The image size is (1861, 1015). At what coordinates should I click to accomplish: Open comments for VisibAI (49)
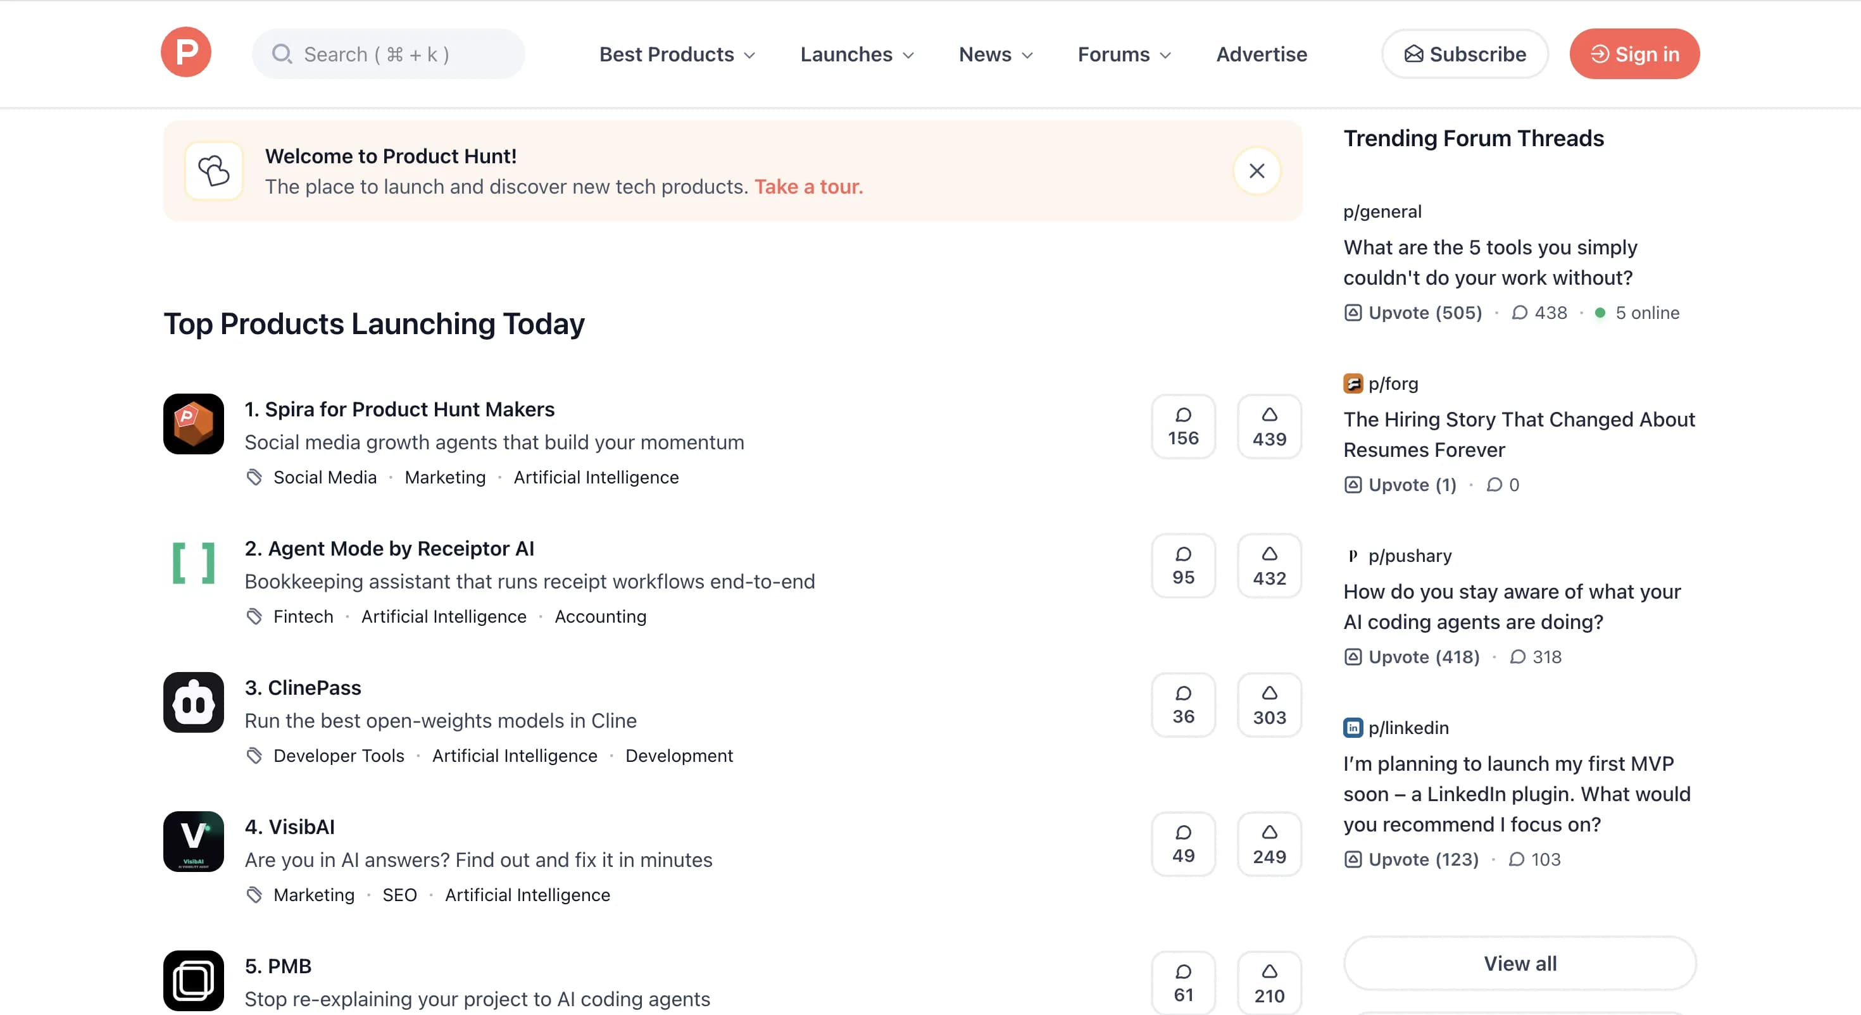click(x=1182, y=844)
